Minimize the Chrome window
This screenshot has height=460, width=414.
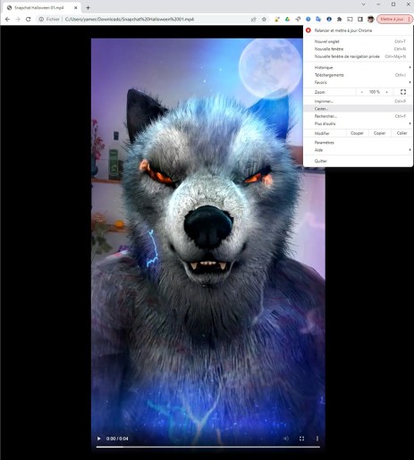(378, 4)
